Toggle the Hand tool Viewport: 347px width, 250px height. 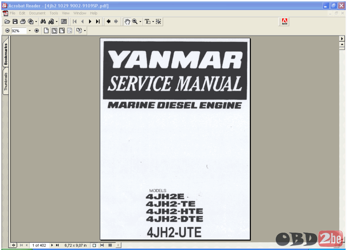click(127, 22)
